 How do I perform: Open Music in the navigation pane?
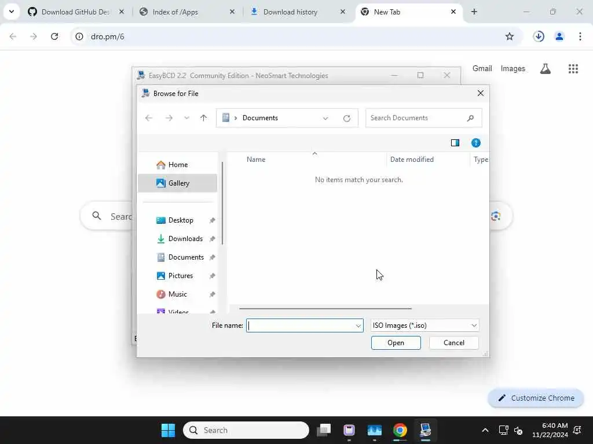coord(177,294)
